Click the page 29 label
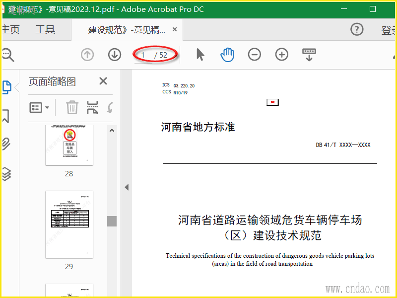This screenshot has width=397, height=298. 69,266
